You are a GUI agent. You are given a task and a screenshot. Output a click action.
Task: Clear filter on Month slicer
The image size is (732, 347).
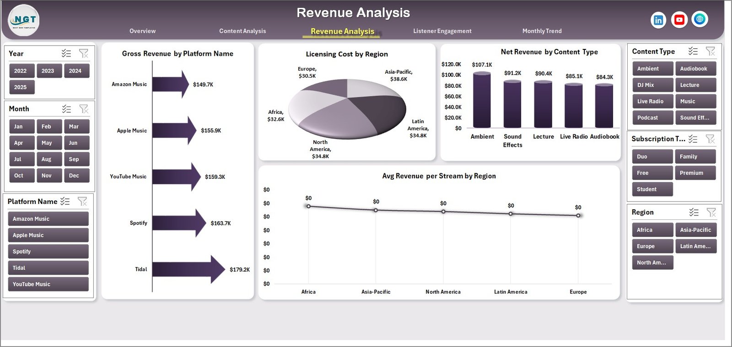84,109
